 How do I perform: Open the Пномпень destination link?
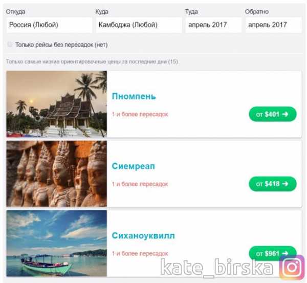click(134, 96)
